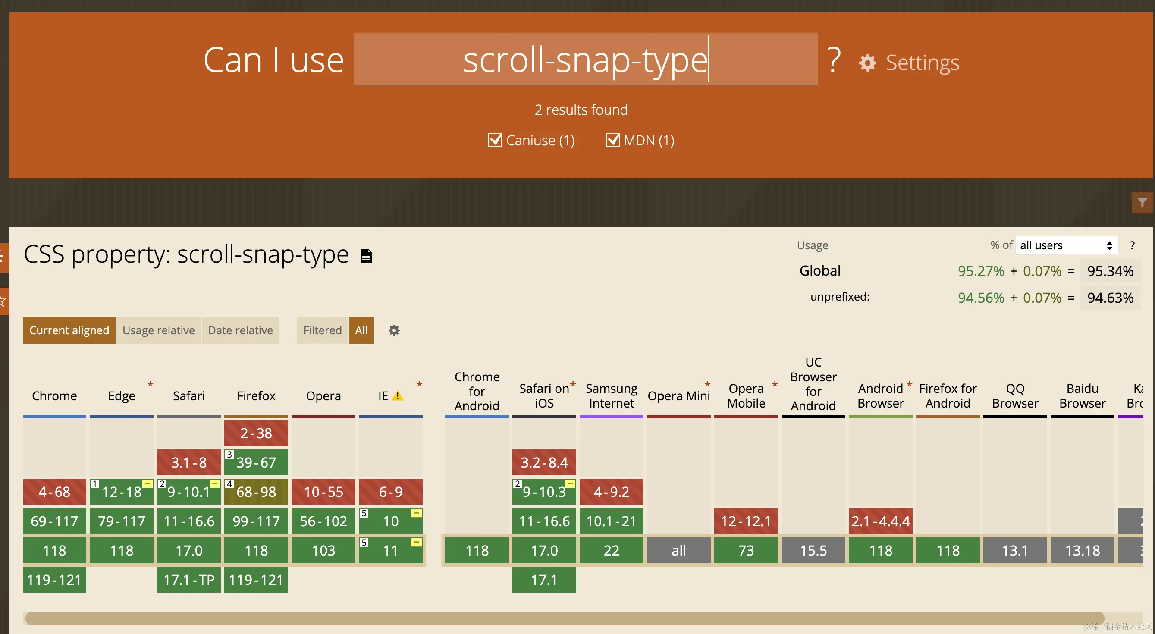Select Samsung Internet 10.1-21 cell
This screenshot has width=1155, height=634.
coord(612,521)
